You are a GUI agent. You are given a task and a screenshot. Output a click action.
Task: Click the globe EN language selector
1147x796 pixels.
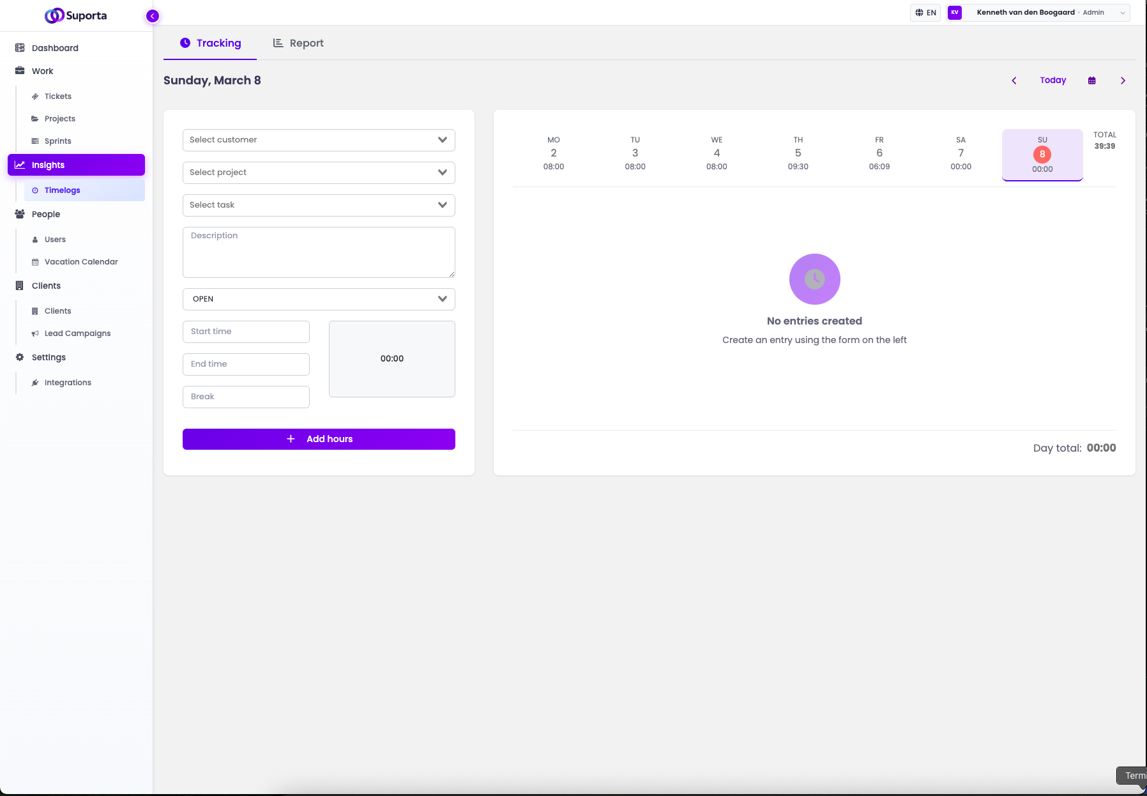(x=925, y=13)
